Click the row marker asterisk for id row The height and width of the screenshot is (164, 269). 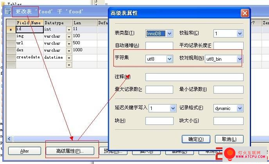click(x=11, y=29)
